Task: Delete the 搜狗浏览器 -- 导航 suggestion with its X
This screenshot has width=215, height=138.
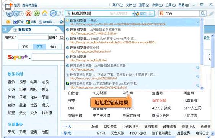Action: coord(197,22)
